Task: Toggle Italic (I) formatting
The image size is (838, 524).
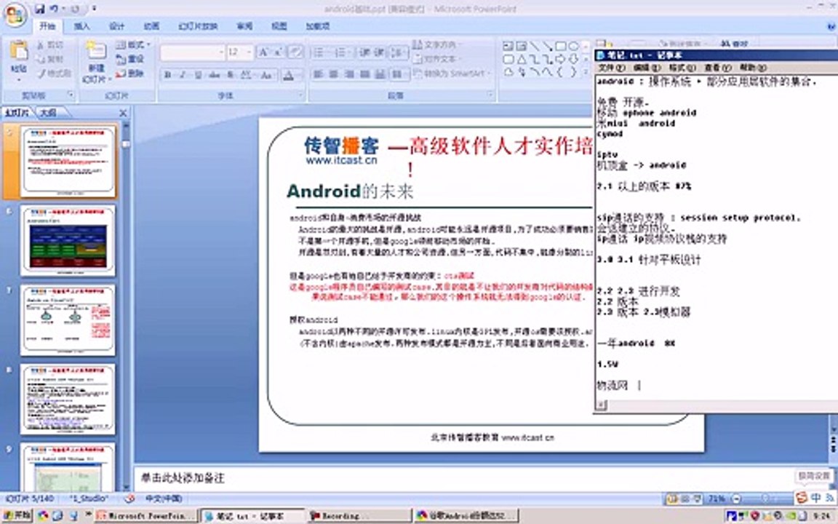Action: coord(183,75)
